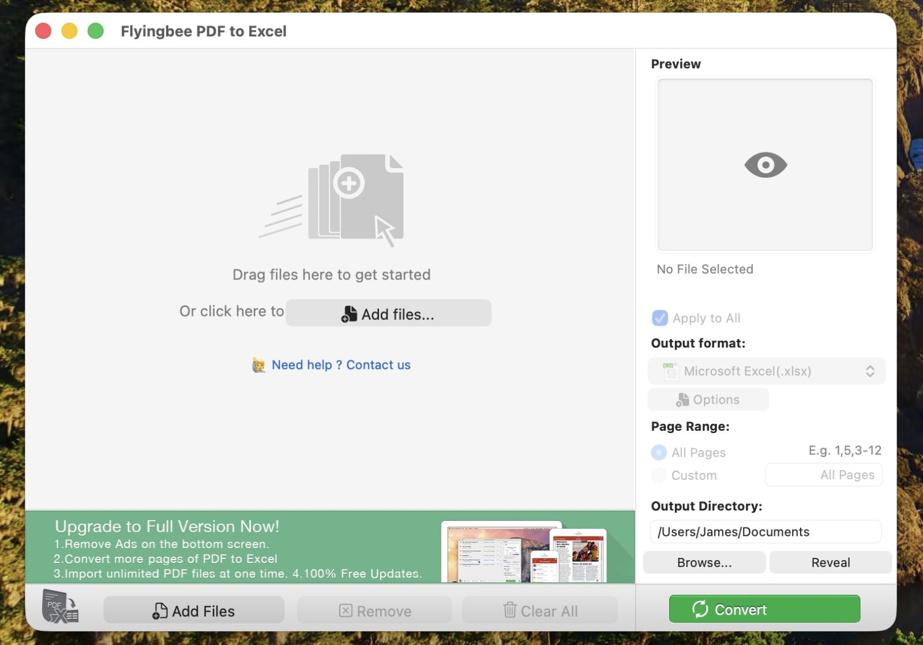Click the help agent emoji icon
Image resolution: width=923 pixels, height=645 pixels.
[258, 365]
